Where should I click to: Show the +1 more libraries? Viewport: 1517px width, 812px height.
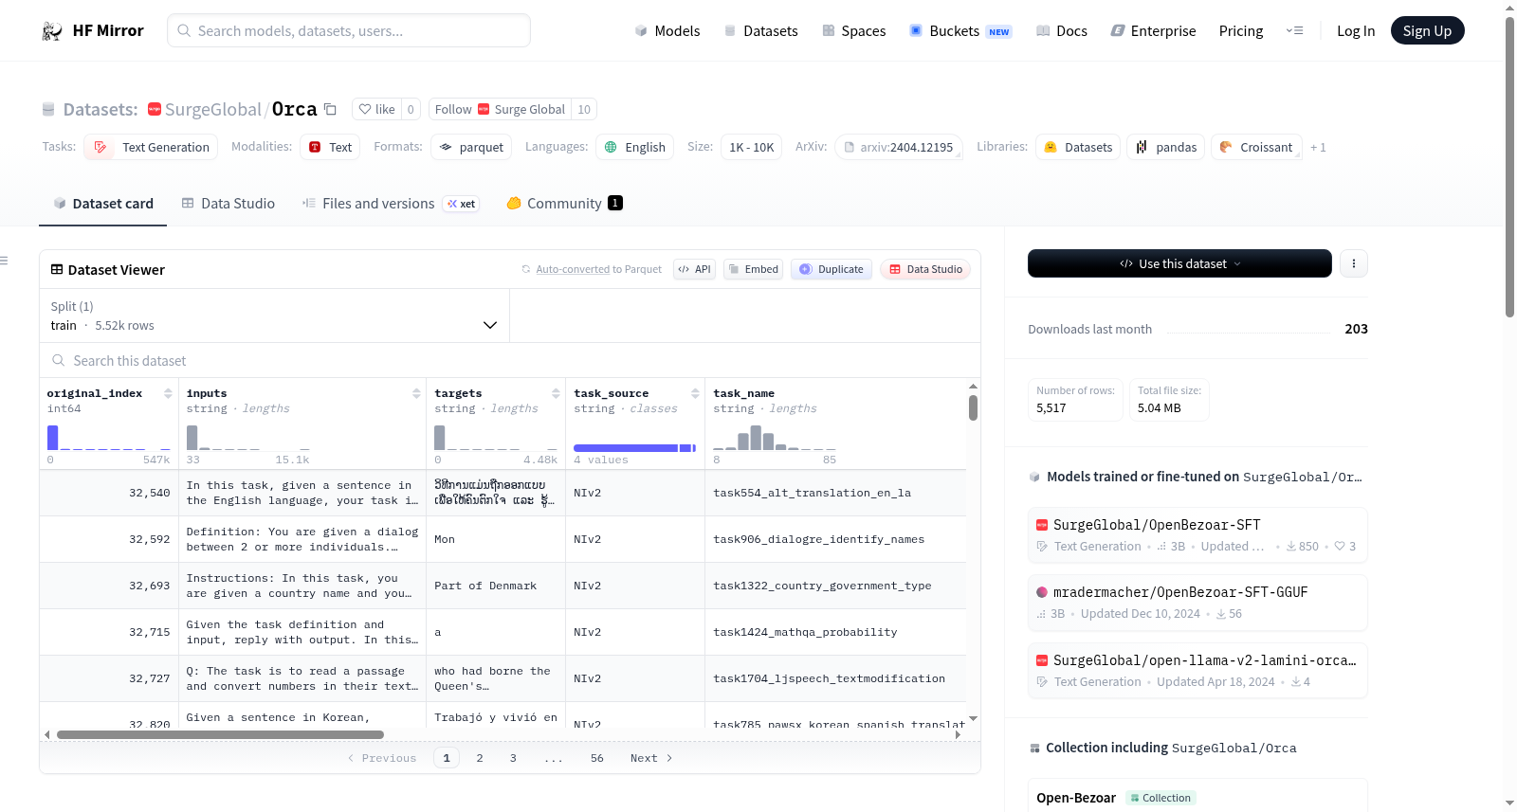coord(1318,147)
